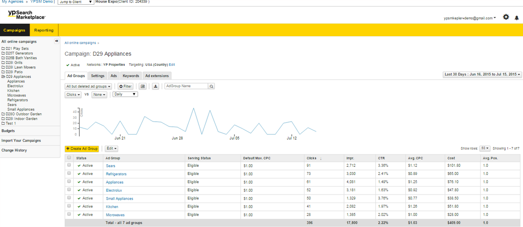Screen dimensions: 523x227
Task: Open the Reporting tab
Action: pos(44,30)
